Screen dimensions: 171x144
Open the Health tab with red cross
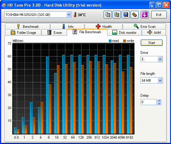pos(104,26)
